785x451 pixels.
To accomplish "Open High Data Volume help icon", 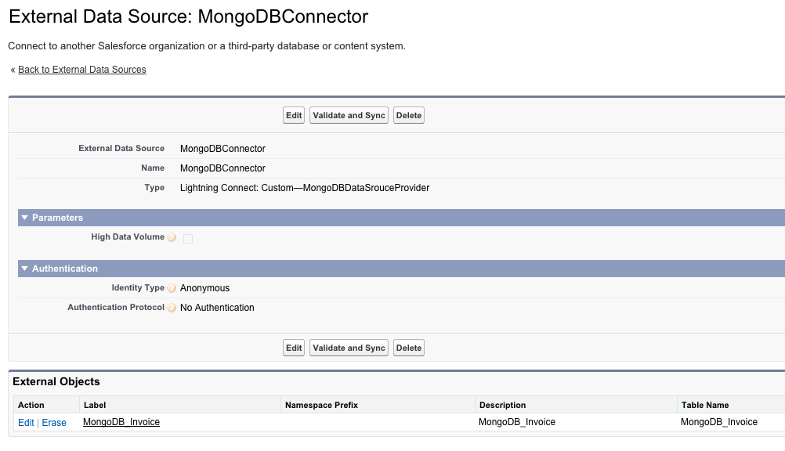I will pos(172,237).
